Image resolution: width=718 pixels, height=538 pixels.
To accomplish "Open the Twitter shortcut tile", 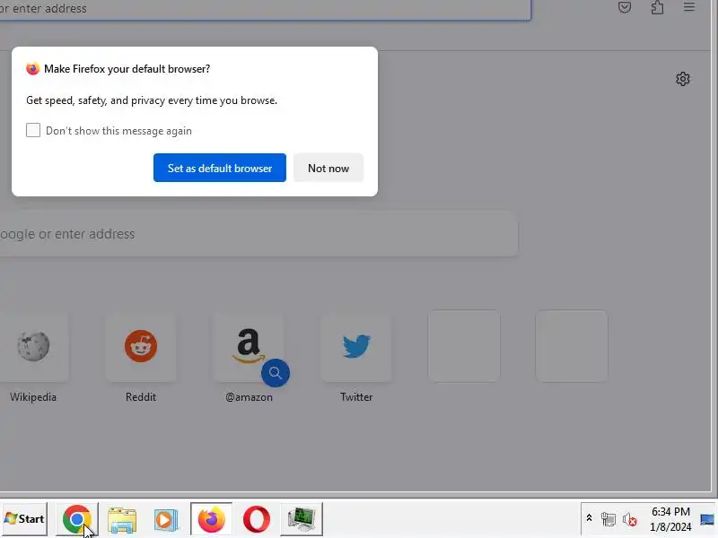I will pos(356,346).
